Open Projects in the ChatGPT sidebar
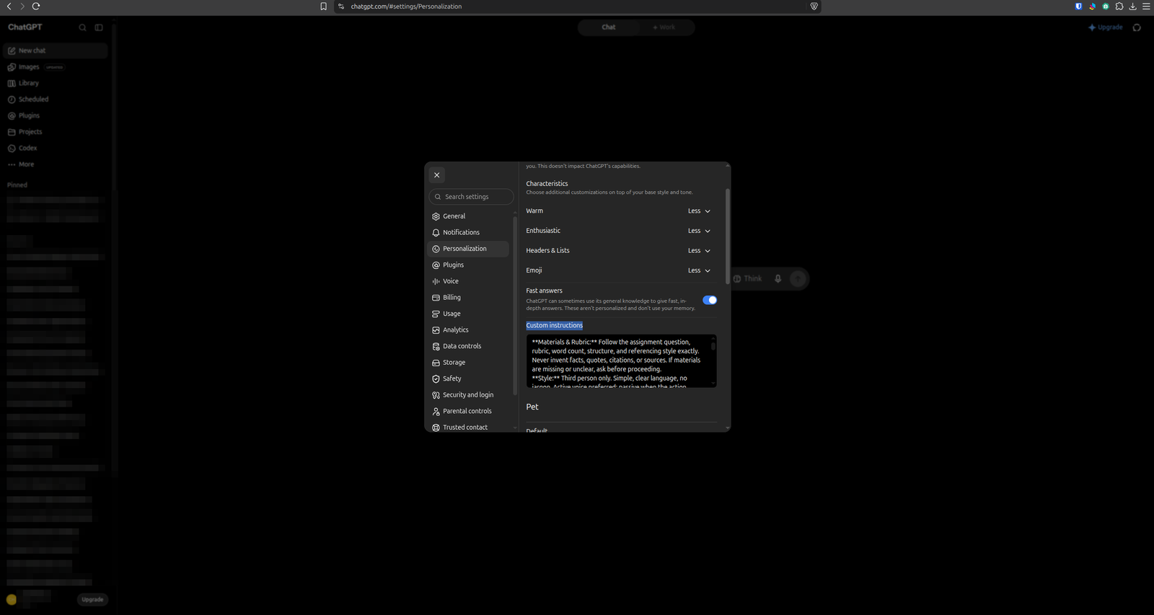Viewport: 1154px width, 615px height. 56,132
